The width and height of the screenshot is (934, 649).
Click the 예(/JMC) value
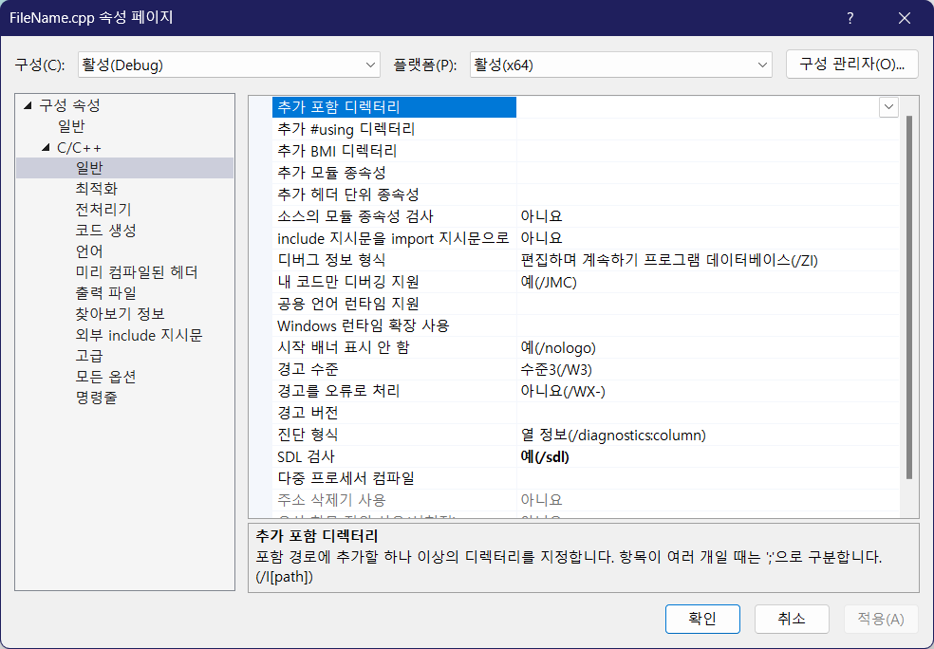point(549,282)
